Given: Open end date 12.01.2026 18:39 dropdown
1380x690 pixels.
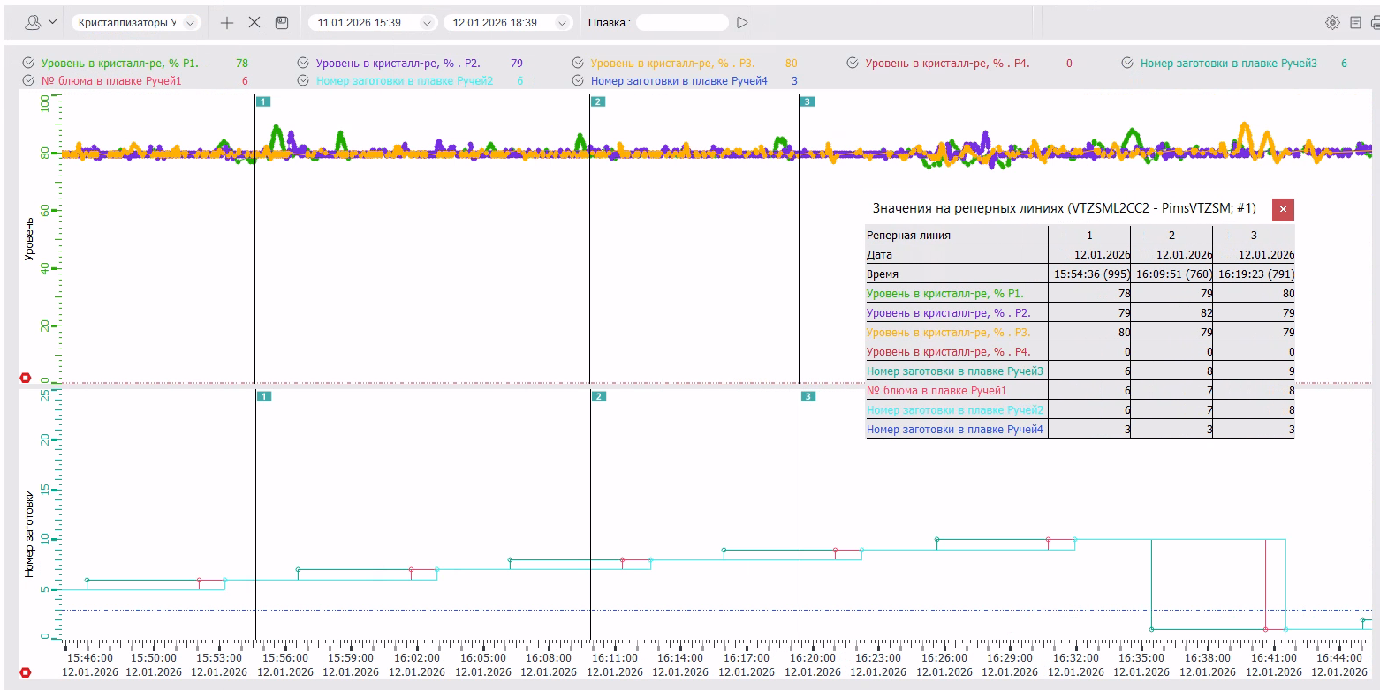Looking at the screenshot, I should (563, 23).
